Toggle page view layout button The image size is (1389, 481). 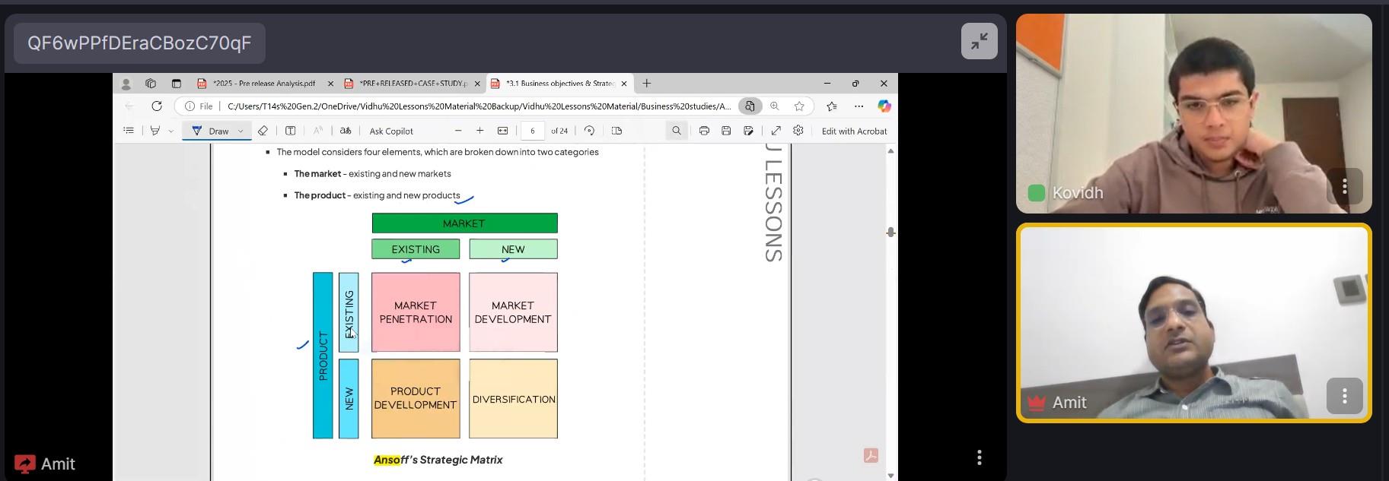click(x=616, y=131)
